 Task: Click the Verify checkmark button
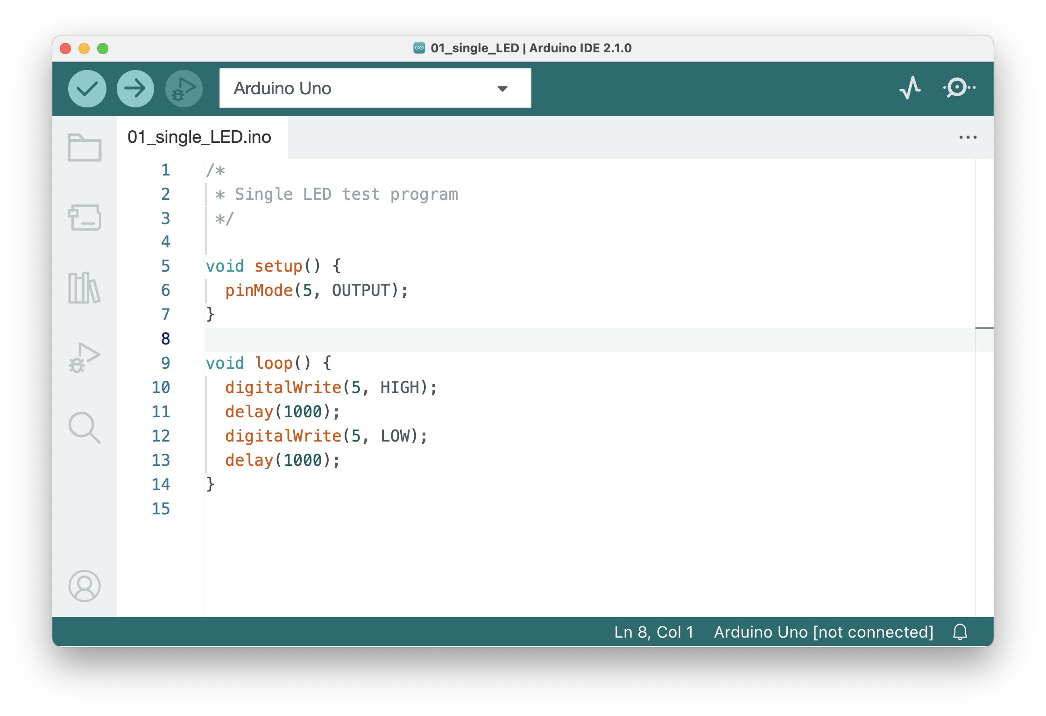87,89
